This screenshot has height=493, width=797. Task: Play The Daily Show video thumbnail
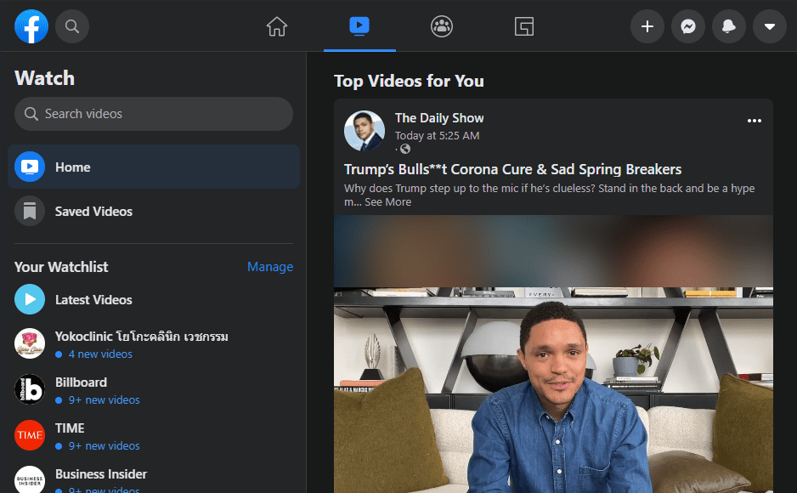553,354
